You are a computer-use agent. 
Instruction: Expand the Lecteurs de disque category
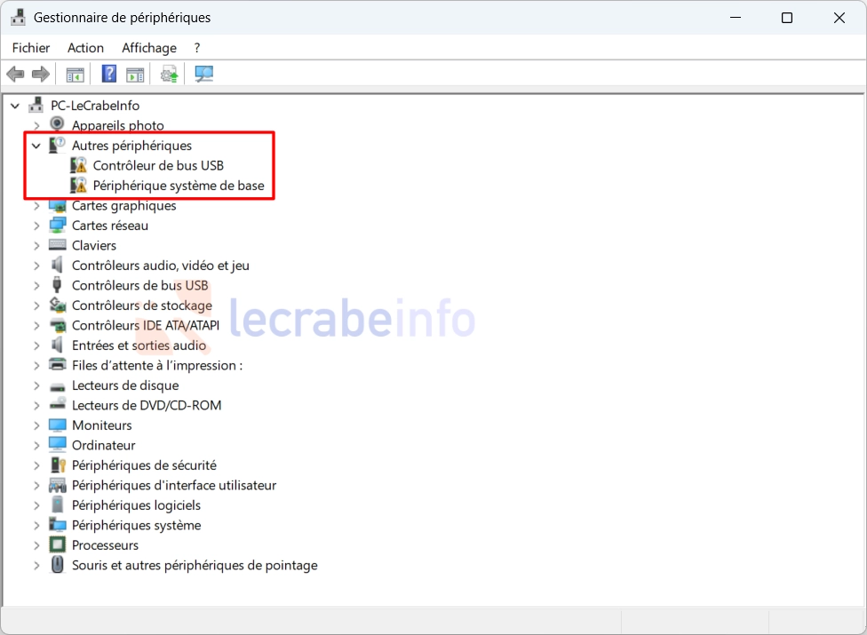pos(36,385)
